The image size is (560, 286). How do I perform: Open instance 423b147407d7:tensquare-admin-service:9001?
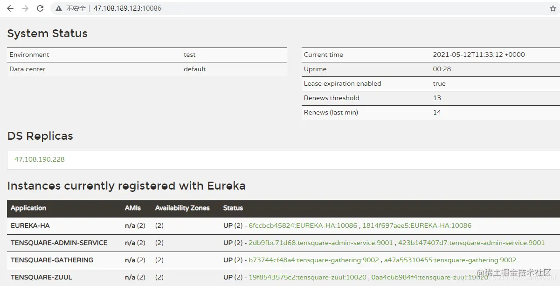[x=471, y=243]
